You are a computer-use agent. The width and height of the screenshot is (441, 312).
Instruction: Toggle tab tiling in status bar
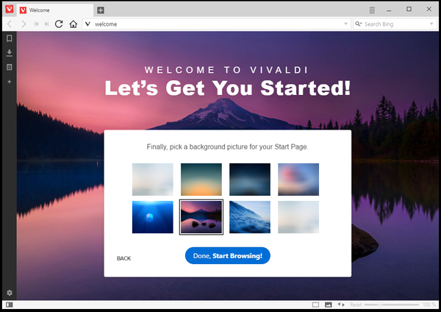click(x=315, y=305)
